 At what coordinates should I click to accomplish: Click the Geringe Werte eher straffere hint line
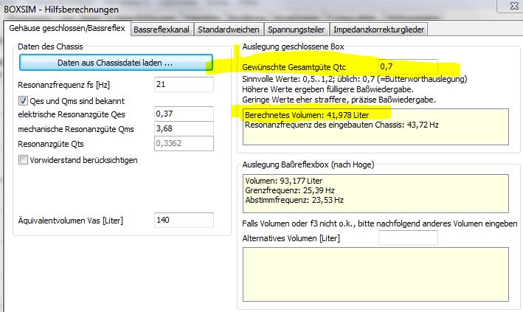(339, 100)
